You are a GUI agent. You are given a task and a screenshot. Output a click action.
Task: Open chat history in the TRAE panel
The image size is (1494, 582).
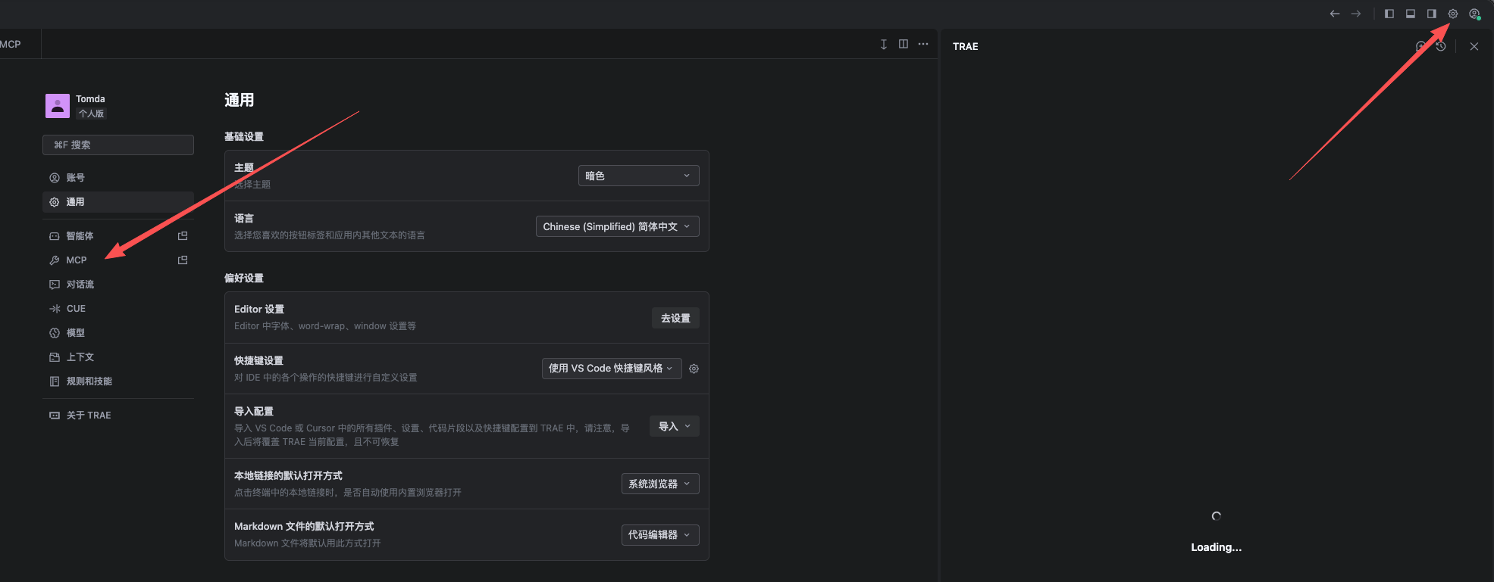1441,46
